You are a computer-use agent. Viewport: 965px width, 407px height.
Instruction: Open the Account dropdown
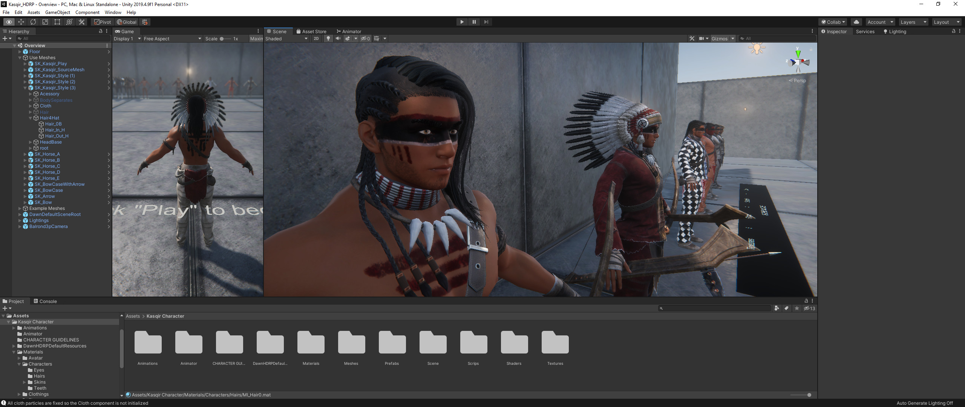pos(880,22)
